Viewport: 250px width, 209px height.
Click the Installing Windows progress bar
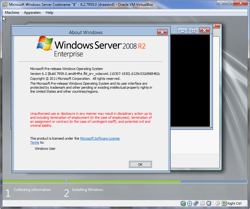coord(157,182)
